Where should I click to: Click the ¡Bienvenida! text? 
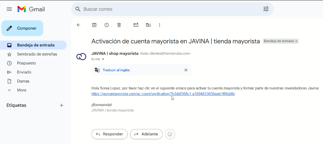[x=102, y=105]
